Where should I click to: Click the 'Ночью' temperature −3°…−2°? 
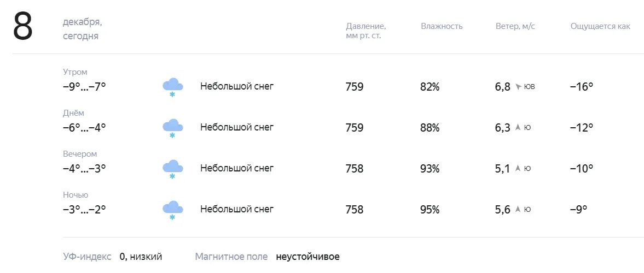coord(84,210)
